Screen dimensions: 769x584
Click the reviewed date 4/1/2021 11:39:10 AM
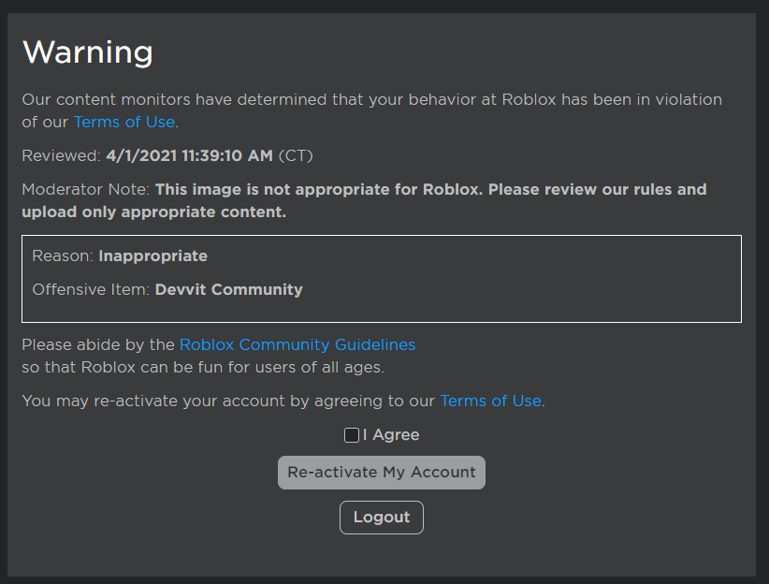pyautogui.click(x=189, y=155)
